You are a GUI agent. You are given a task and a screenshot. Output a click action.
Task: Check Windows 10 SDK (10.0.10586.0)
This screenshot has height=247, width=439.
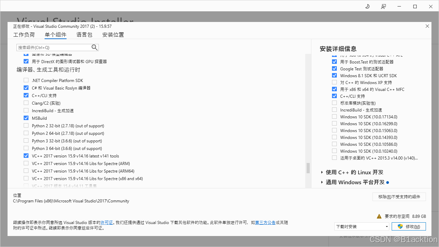click(334, 144)
